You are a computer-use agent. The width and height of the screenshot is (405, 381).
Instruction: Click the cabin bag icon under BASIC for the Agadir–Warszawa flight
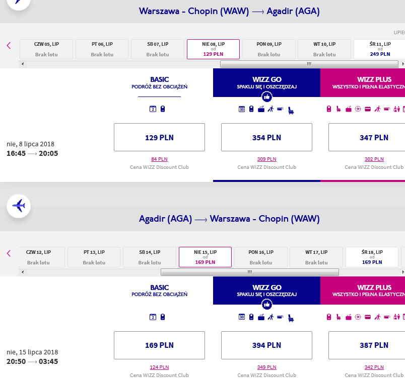[163, 317]
